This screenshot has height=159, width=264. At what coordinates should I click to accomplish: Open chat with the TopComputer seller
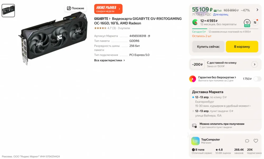(247, 141)
